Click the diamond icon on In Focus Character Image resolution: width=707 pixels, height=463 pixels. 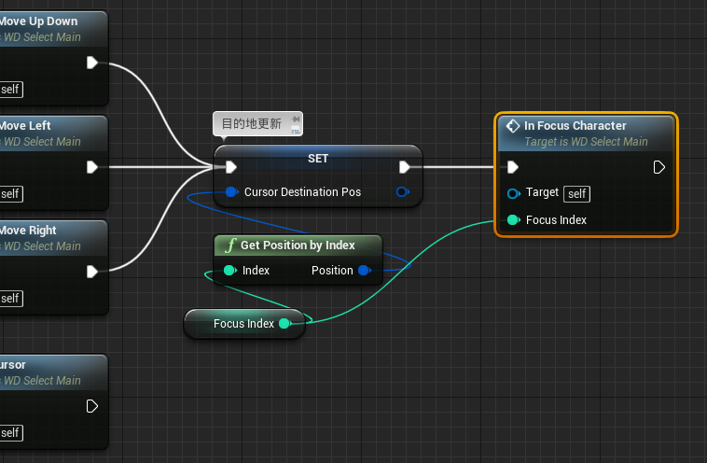click(513, 126)
